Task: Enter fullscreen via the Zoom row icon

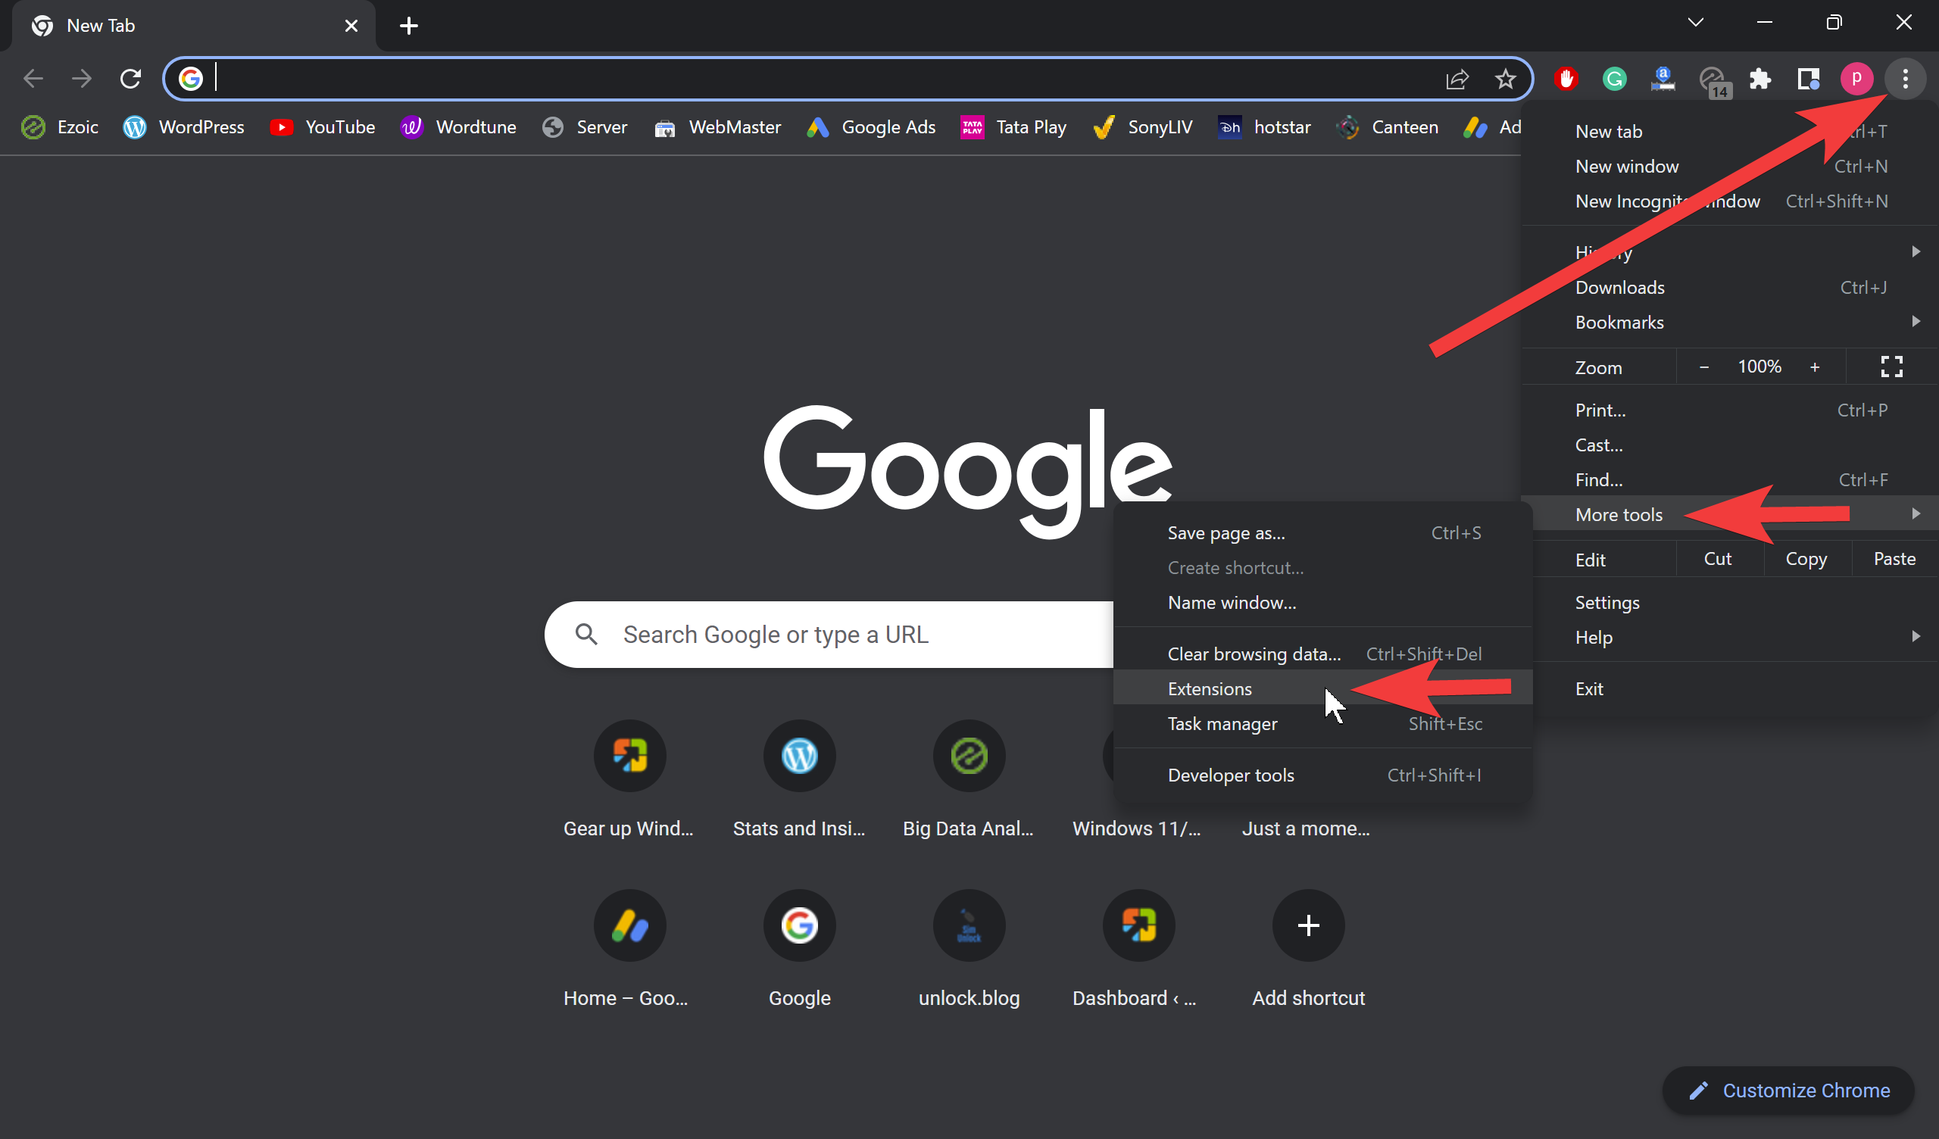Action: coord(1891,367)
